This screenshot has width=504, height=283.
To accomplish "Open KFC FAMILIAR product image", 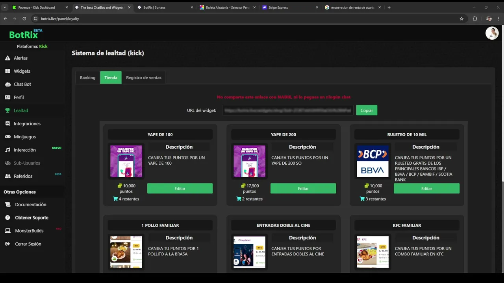I will [x=373, y=252].
